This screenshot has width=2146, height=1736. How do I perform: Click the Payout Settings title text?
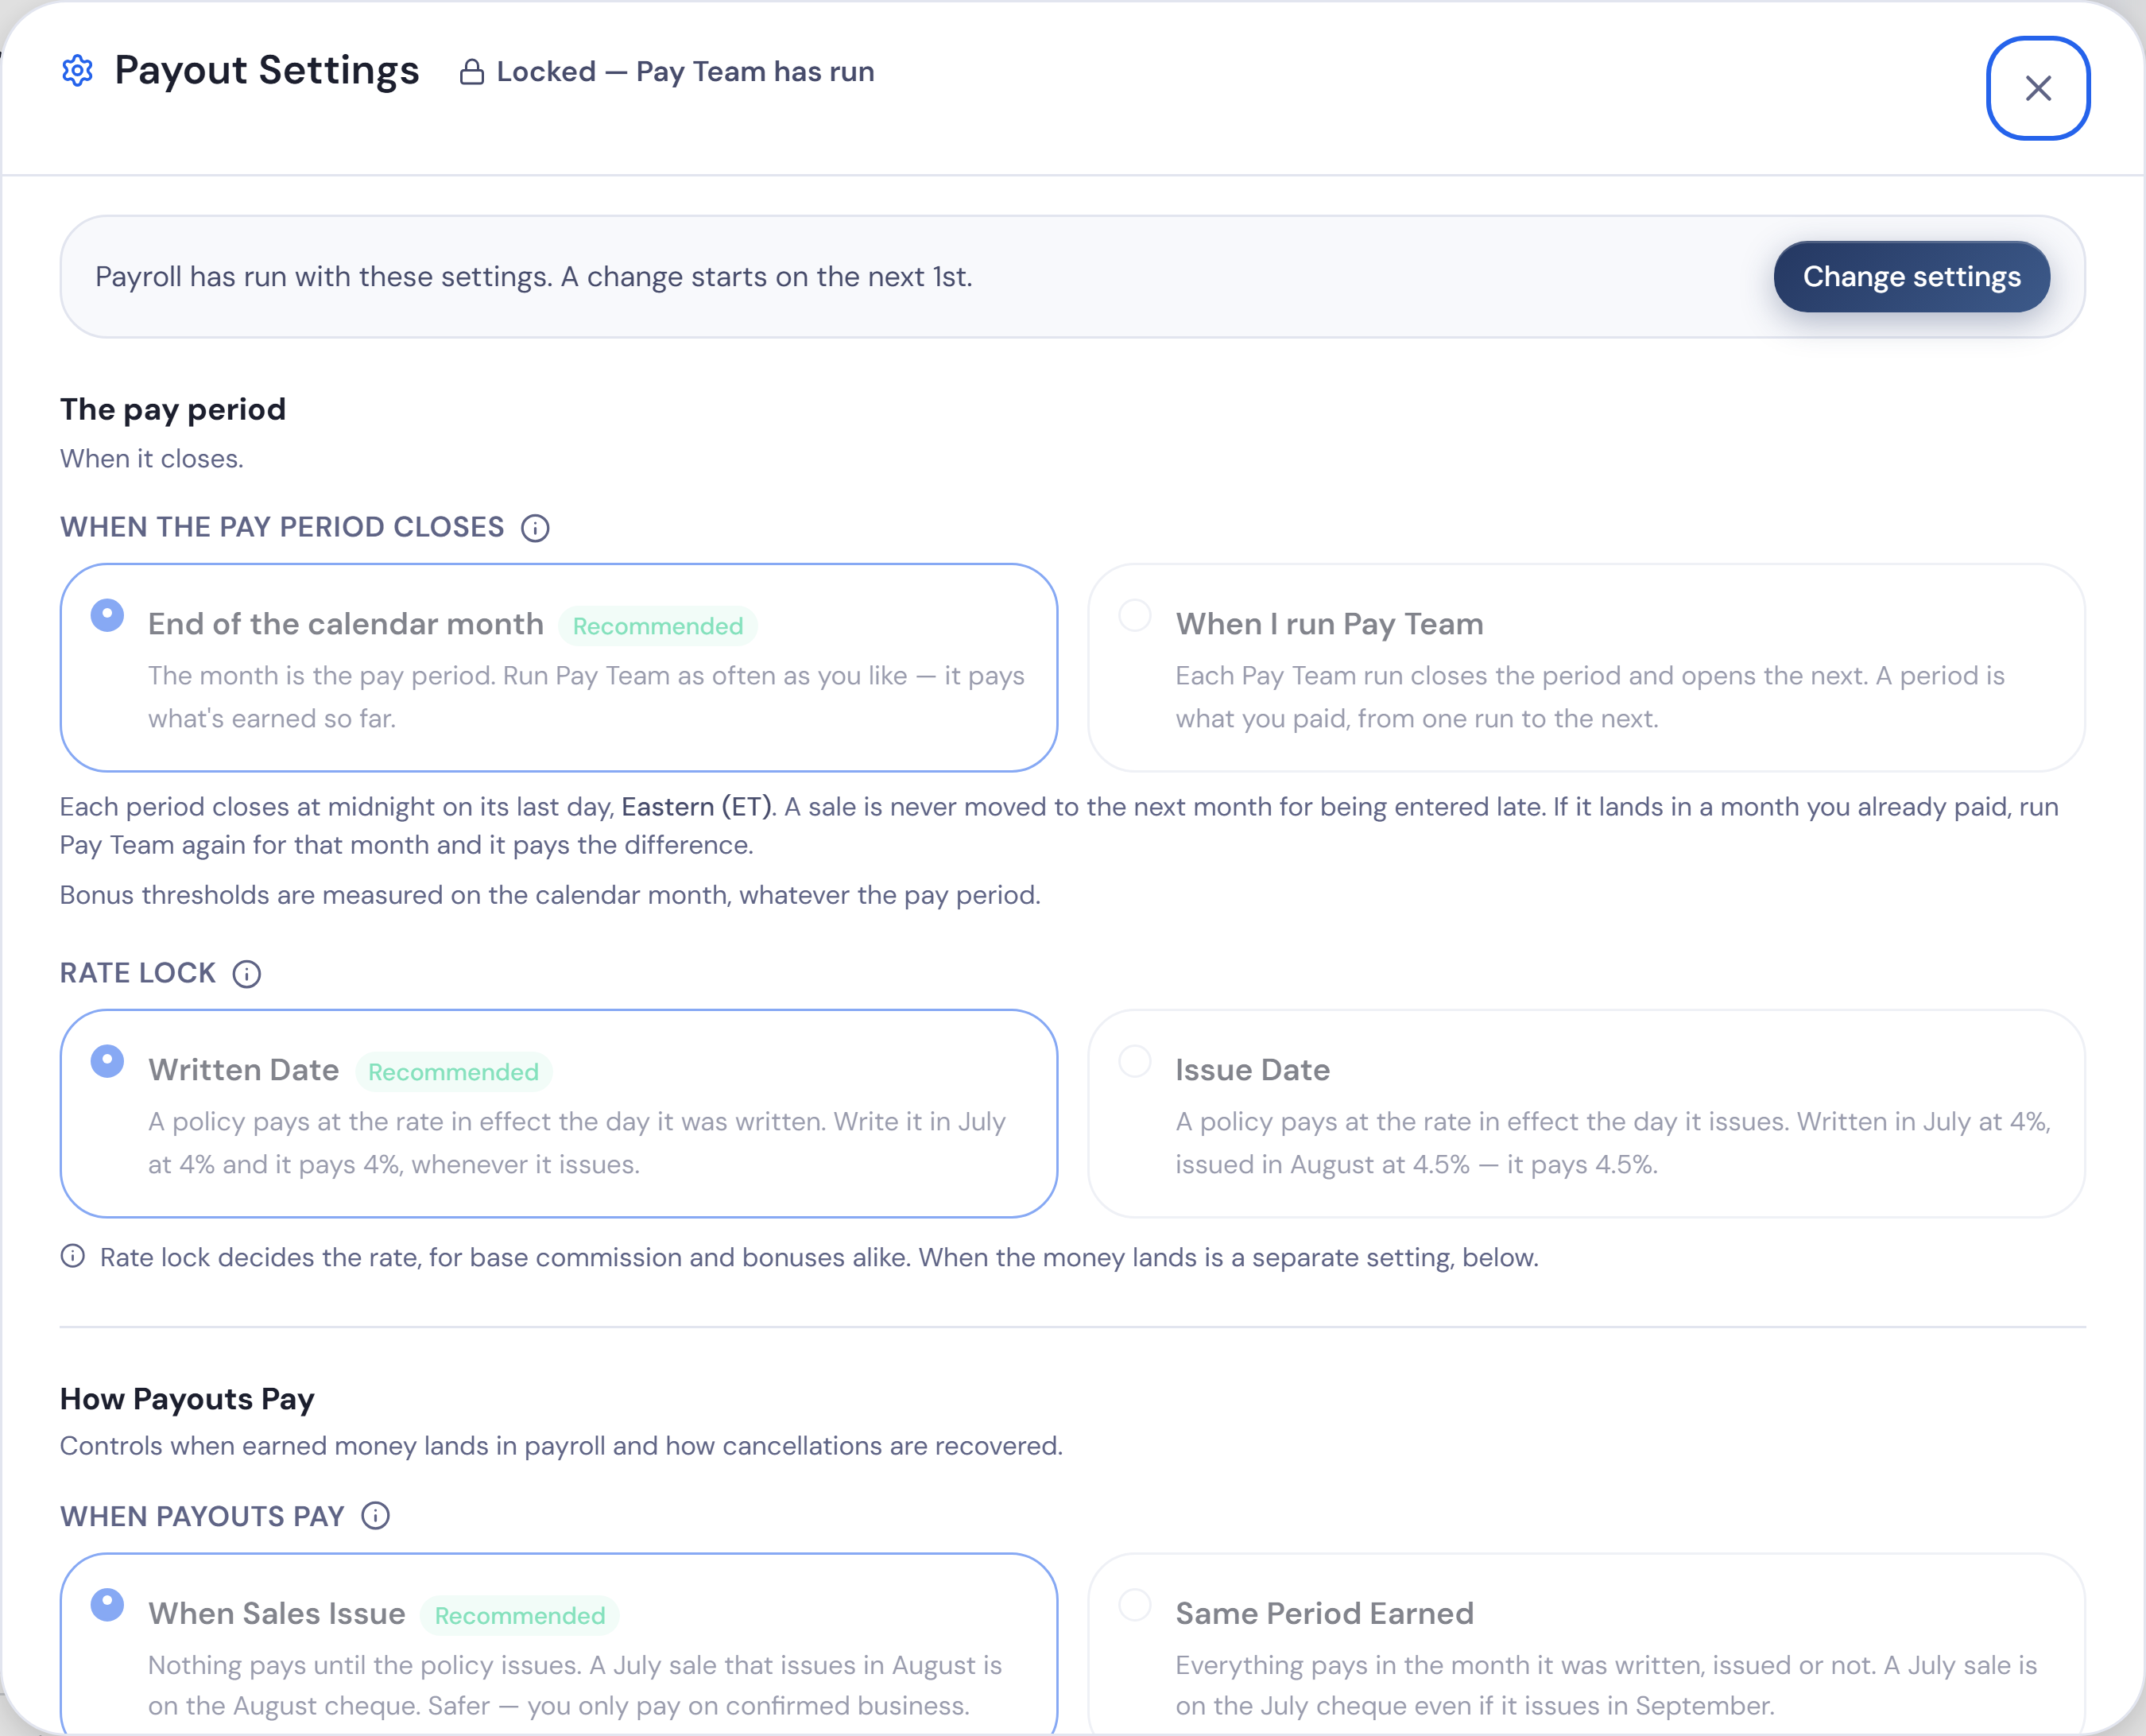pyautogui.click(x=267, y=71)
